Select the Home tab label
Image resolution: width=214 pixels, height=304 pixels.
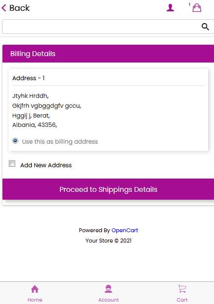pos(35,300)
